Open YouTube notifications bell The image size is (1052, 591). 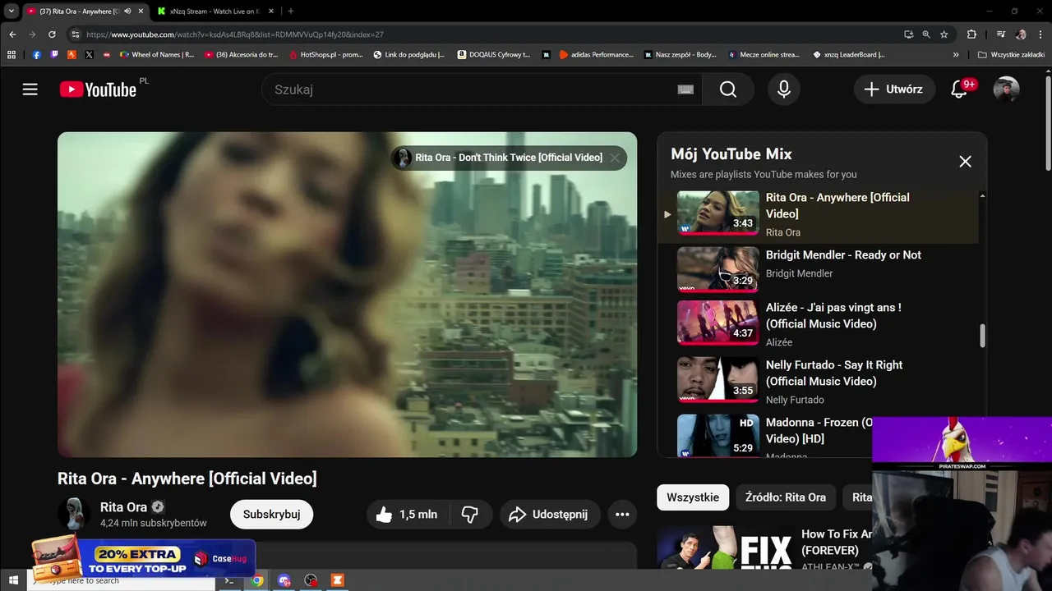pos(959,89)
